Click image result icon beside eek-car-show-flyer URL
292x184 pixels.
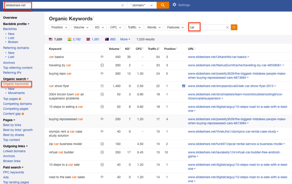[184, 86]
